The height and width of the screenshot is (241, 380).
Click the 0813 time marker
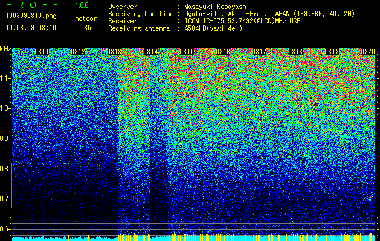[x=114, y=52]
